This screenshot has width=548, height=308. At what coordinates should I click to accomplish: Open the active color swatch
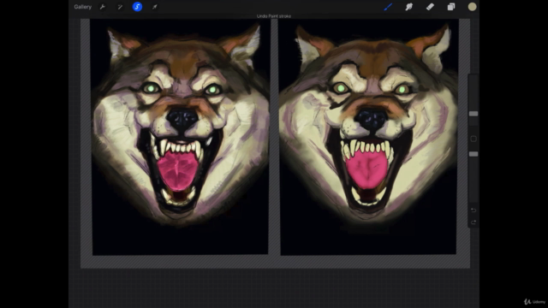472,7
